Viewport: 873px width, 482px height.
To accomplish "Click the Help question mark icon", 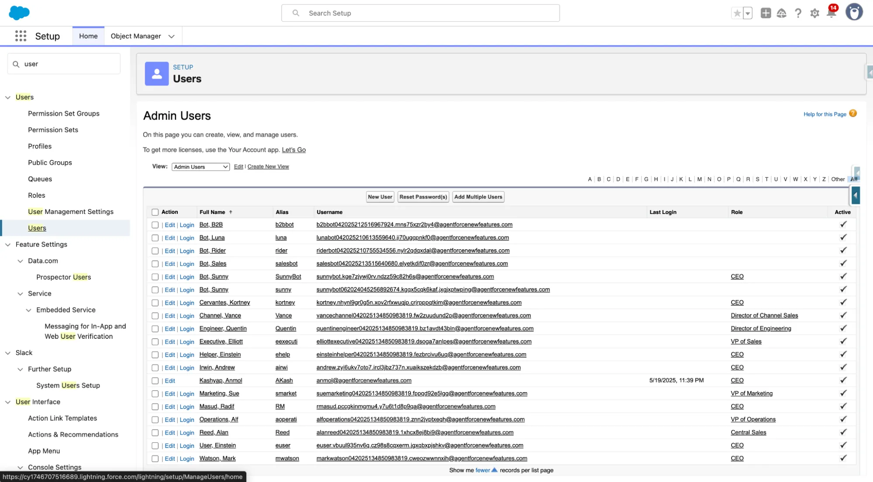I will coord(798,14).
